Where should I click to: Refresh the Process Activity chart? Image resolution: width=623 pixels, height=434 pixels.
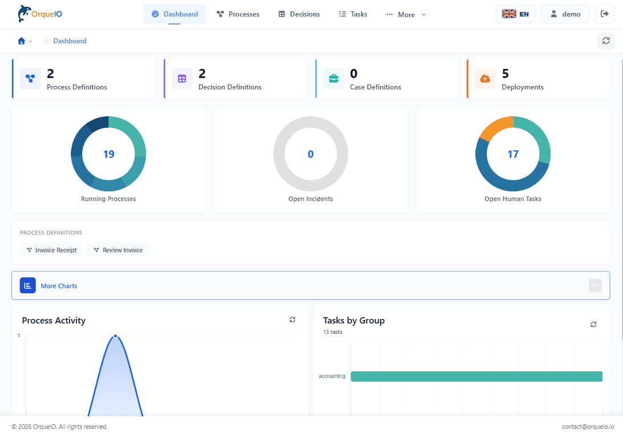tap(293, 320)
